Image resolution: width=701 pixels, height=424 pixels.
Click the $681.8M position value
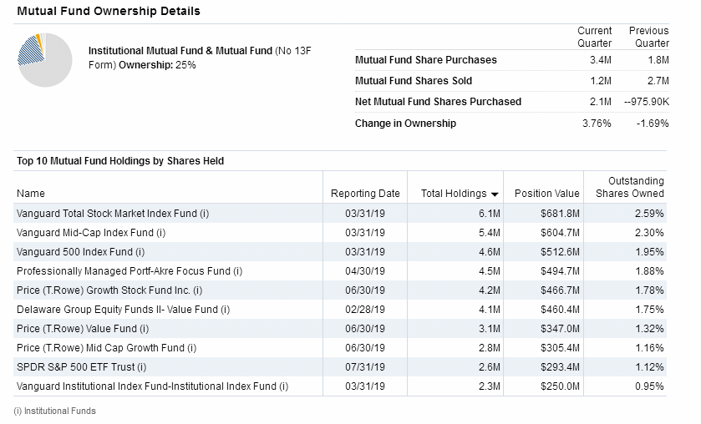[560, 214]
